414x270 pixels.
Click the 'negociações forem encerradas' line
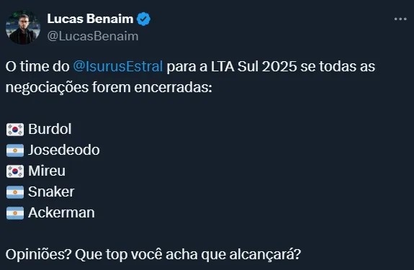pos(109,87)
